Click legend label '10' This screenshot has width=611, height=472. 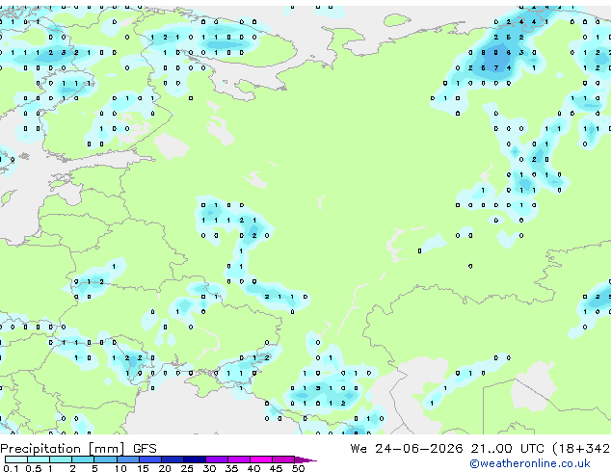tap(120, 468)
